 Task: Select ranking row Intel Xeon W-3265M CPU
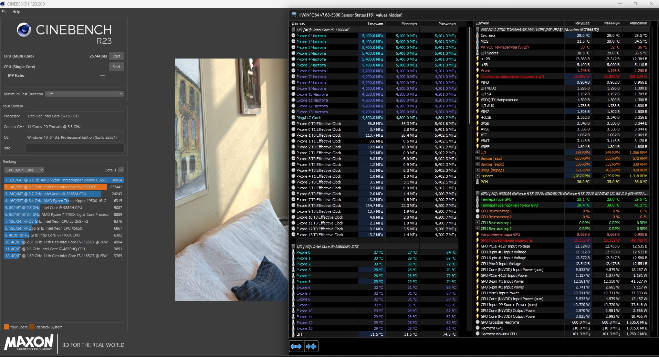point(64,194)
